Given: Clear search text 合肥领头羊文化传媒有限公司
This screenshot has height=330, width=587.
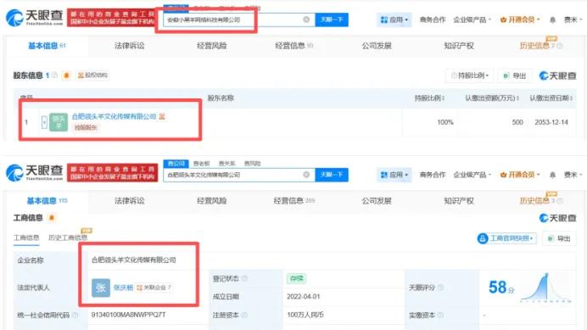Looking at the screenshot, I should pyautogui.click(x=306, y=175).
